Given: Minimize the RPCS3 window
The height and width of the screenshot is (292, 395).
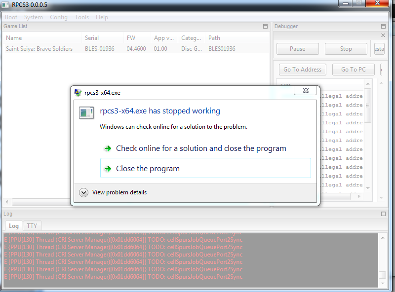Looking at the screenshot, I should [346, 3].
